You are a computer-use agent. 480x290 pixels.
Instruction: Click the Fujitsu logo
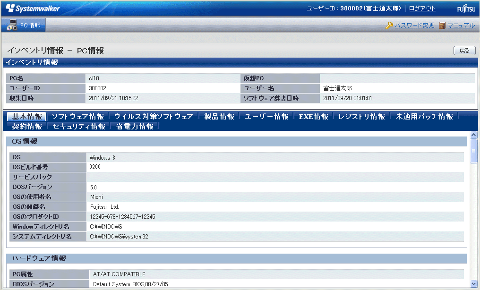click(466, 9)
